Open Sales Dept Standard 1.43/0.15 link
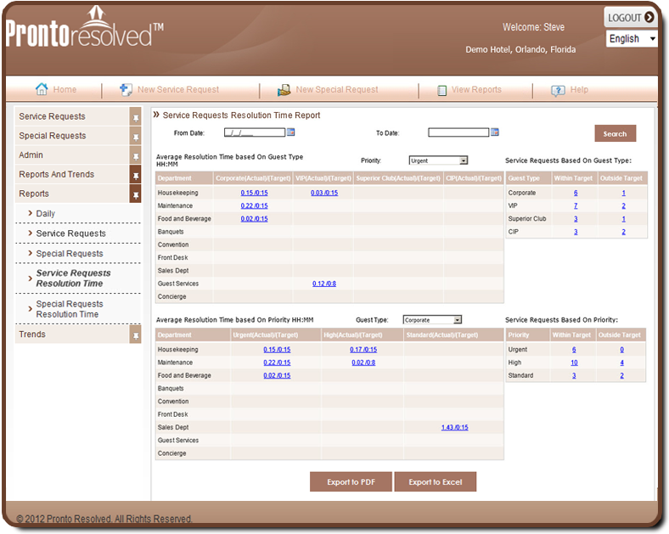The height and width of the screenshot is (534, 669). coord(455,427)
